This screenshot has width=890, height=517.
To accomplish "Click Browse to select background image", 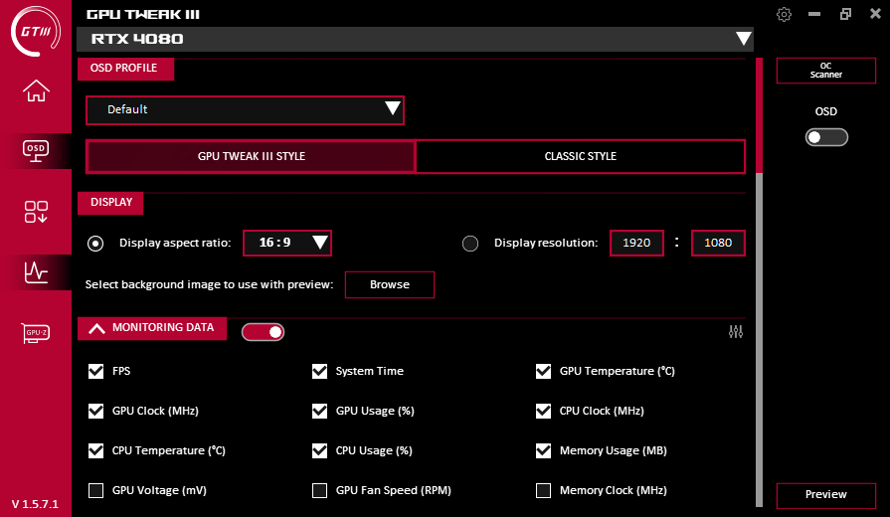I will tap(390, 285).
